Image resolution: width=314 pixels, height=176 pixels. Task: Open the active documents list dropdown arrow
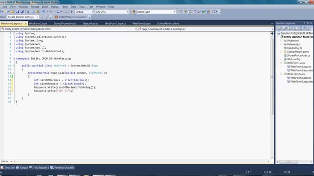[272, 23]
